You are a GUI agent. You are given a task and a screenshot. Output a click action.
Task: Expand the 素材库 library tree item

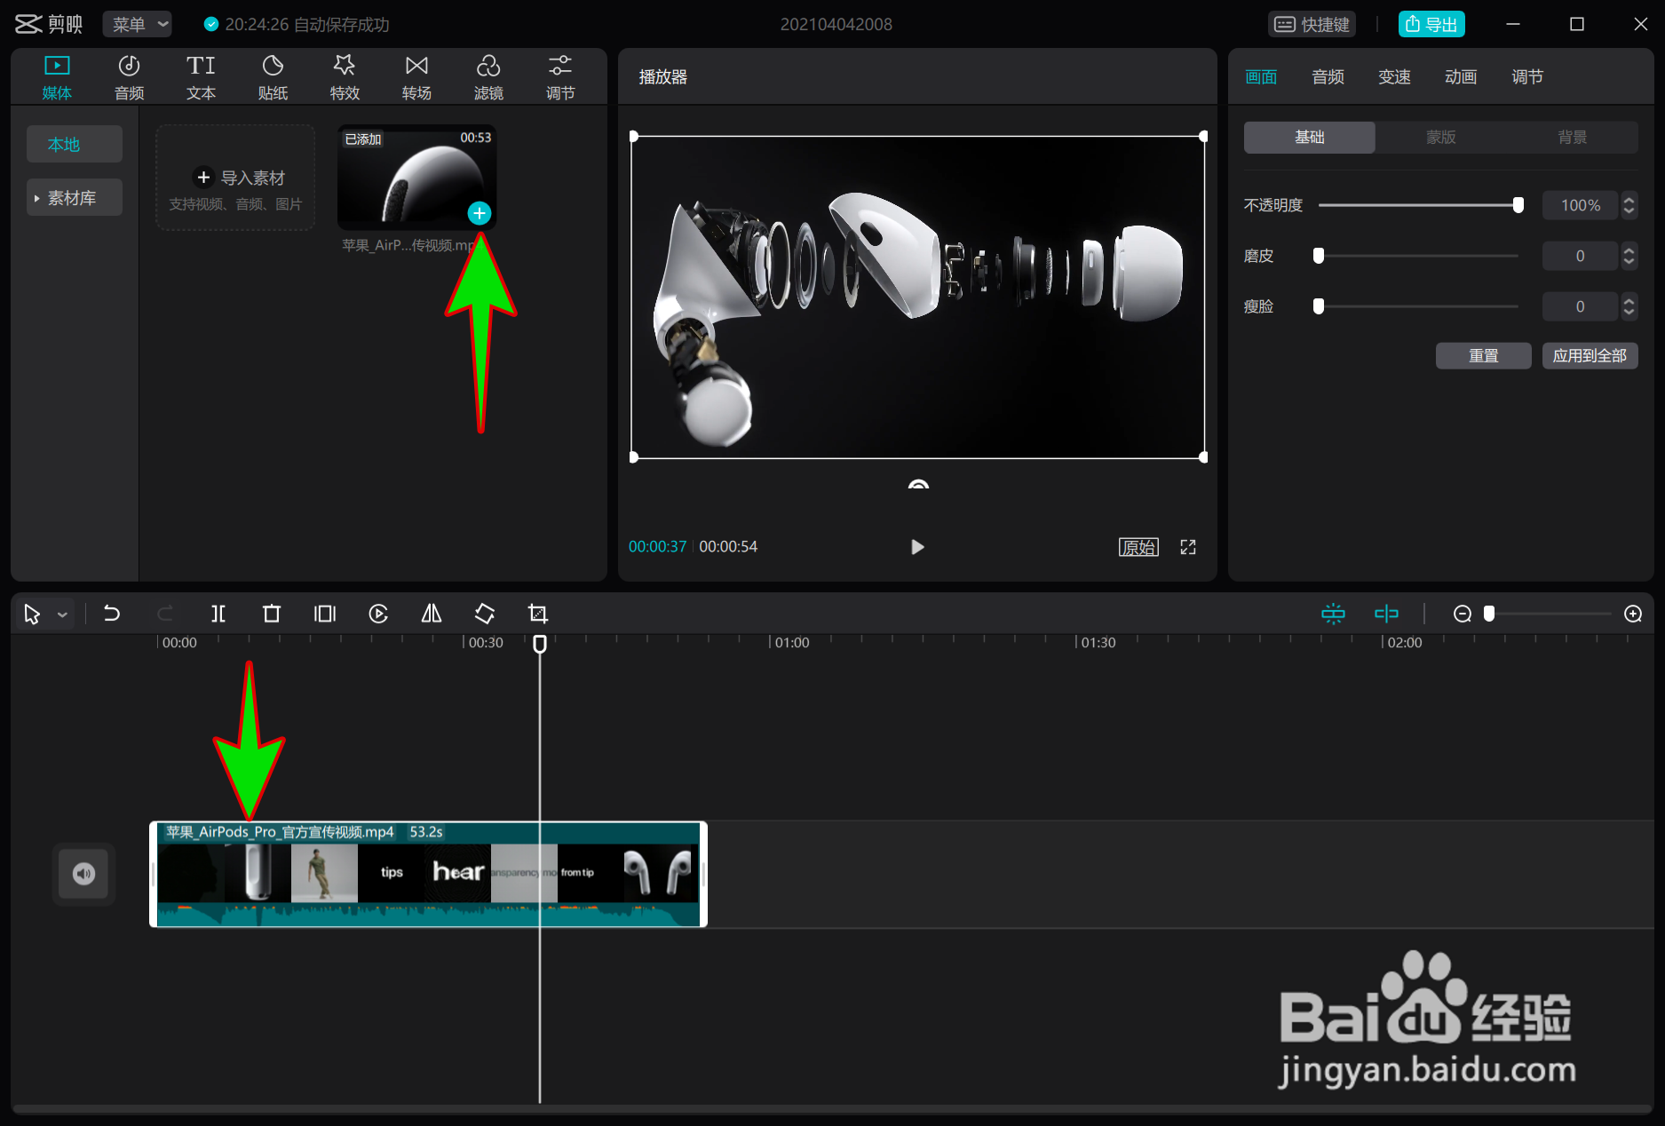[x=75, y=198]
